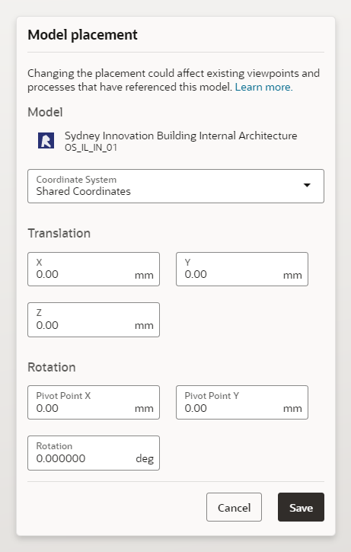
Task: Click the deg unit label
Action: point(145,458)
